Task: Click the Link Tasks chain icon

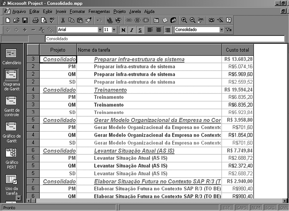Action: (129, 20)
